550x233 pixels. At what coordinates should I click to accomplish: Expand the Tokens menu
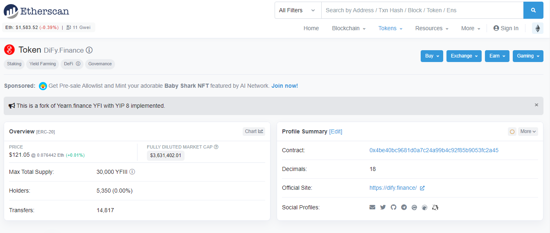coord(390,28)
